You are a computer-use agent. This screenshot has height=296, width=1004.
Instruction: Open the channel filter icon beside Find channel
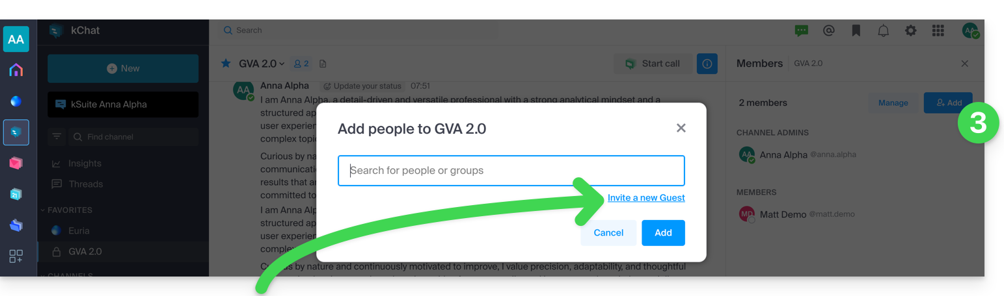click(x=57, y=137)
